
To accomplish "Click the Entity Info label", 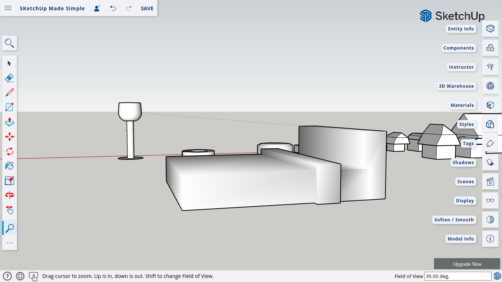I will (x=460, y=29).
